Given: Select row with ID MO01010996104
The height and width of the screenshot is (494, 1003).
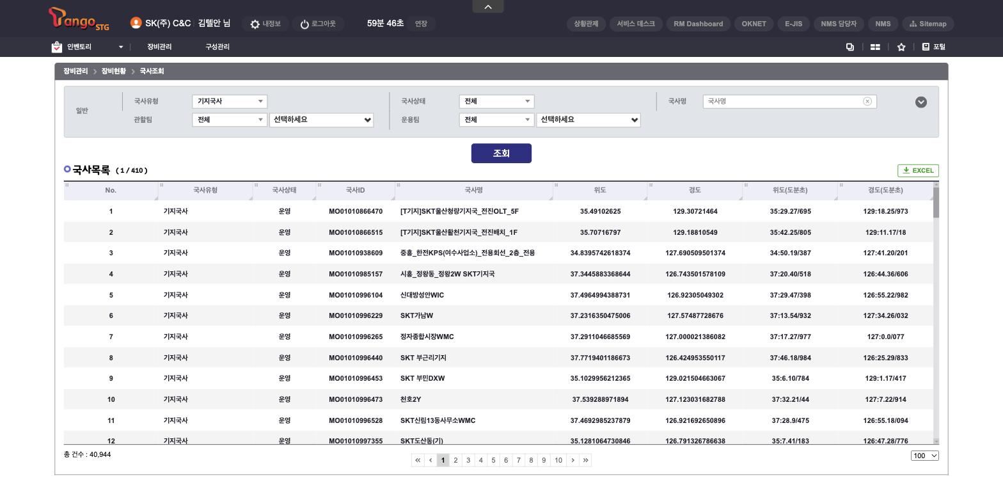Looking at the screenshot, I should pyautogui.click(x=499, y=295).
